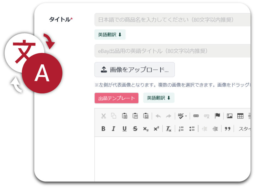Click the remove format icon
Image resolution: width=255 pixels, height=188 pixels.
169,129
